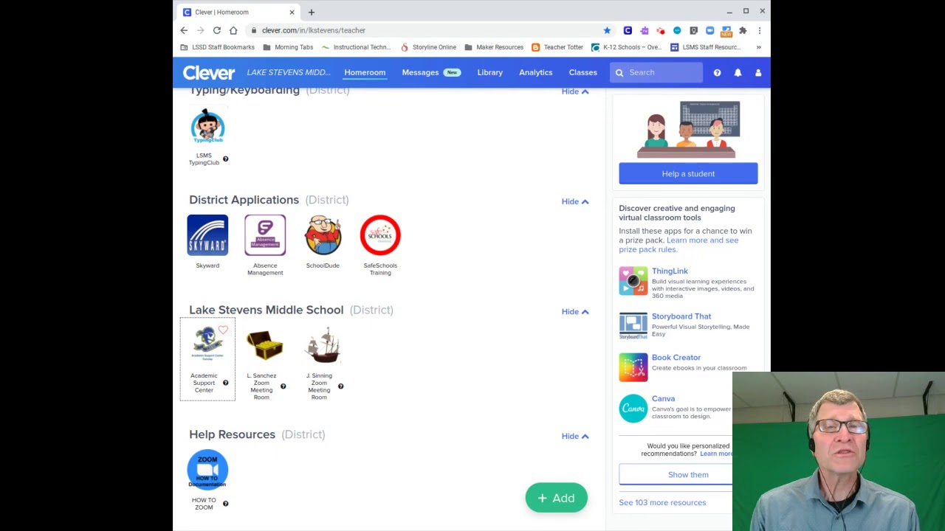
Task: Open Learn more and see prize pack rules
Action: pos(678,245)
